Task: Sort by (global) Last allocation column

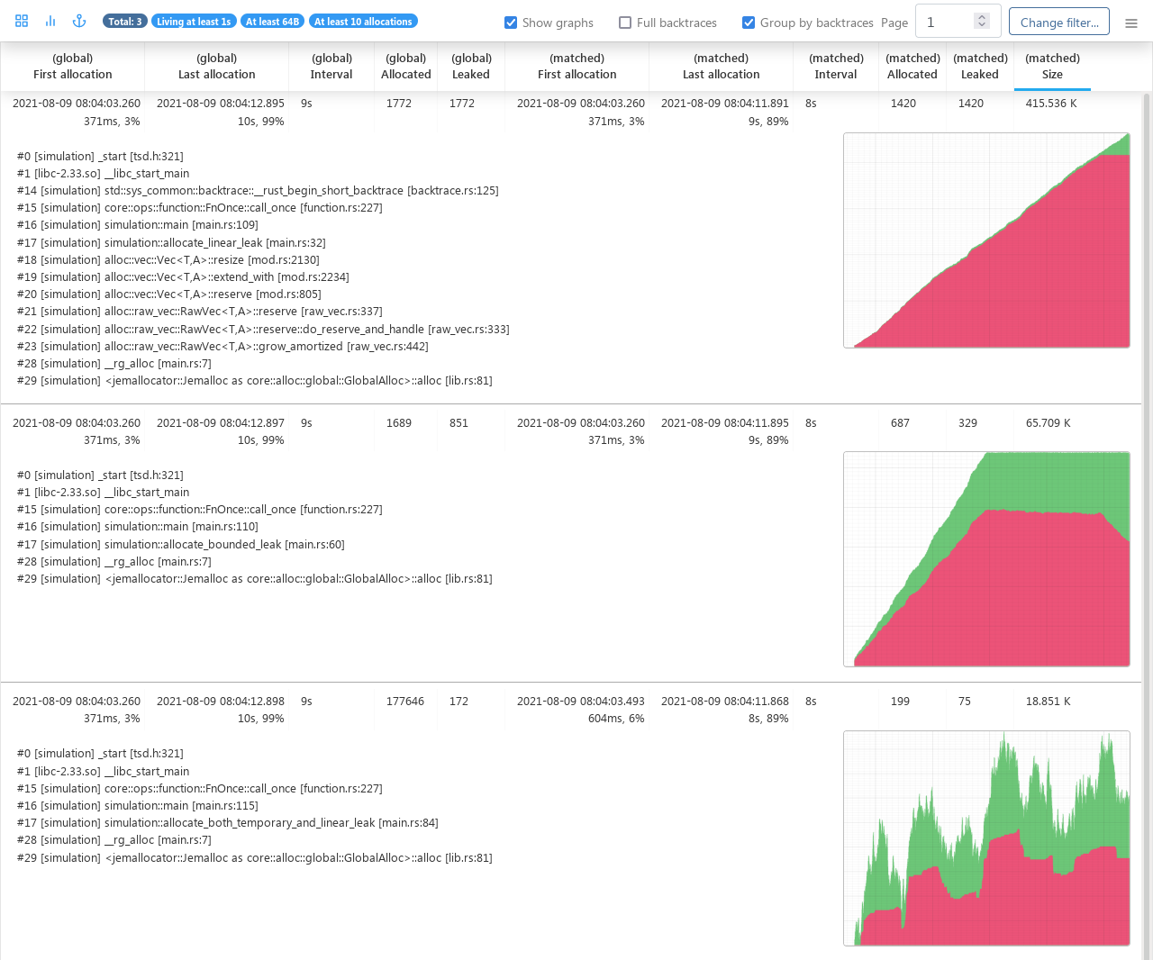Action: pyautogui.click(x=217, y=66)
